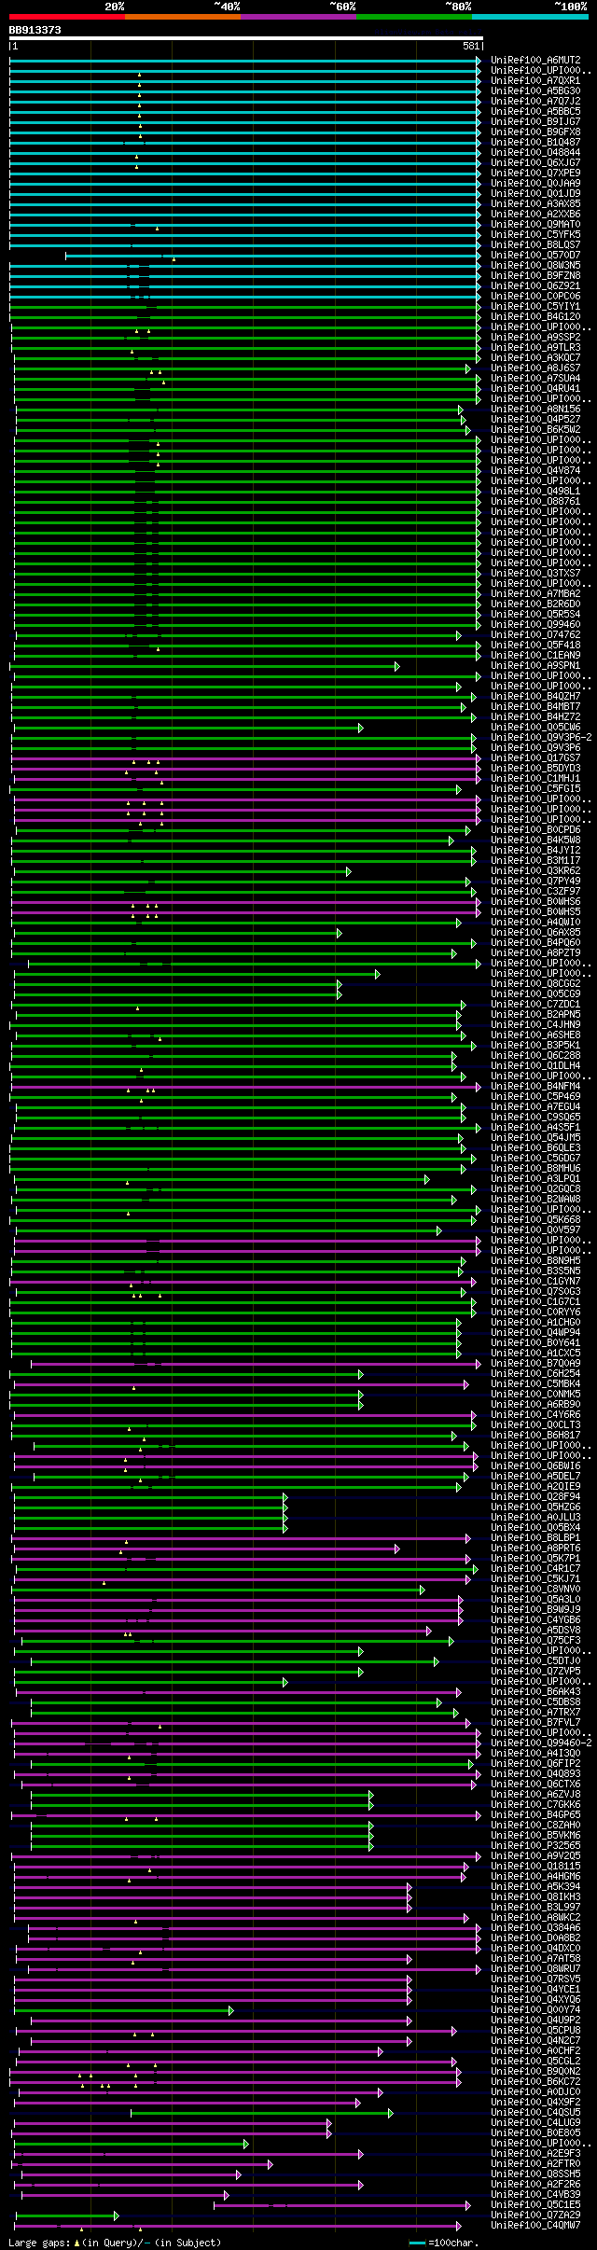Open hit UniRef100_A5BG30
This screenshot has width=597, height=2250.
click(x=535, y=91)
